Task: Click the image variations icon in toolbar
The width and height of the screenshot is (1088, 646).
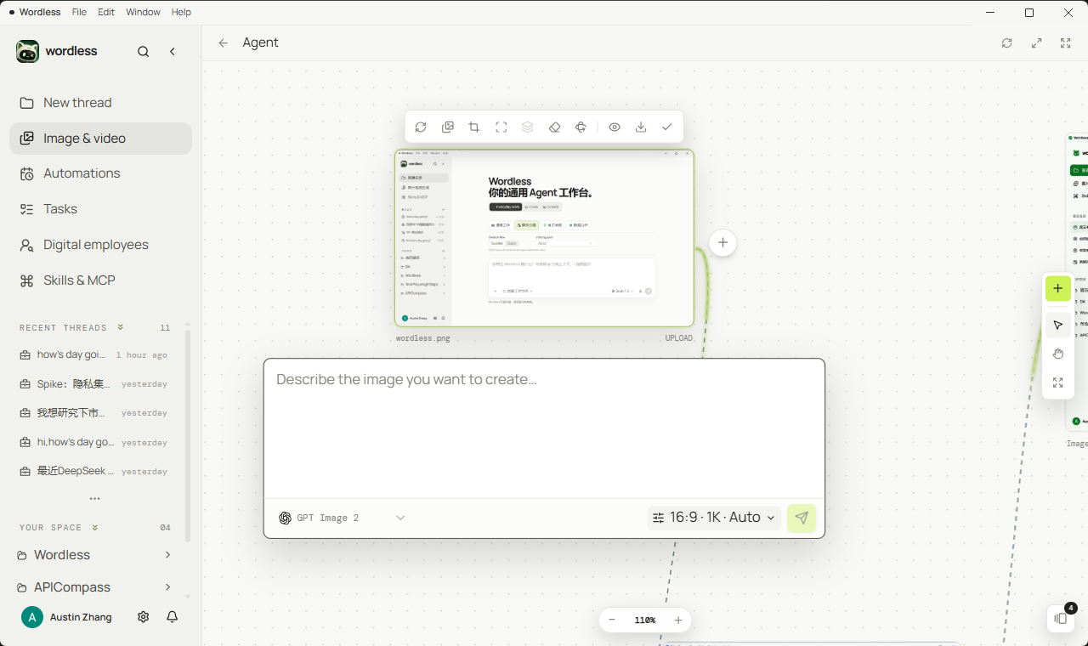Action: pos(448,127)
